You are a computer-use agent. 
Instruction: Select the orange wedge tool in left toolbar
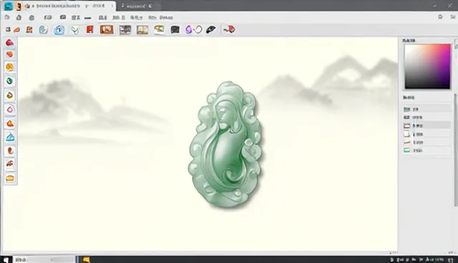point(10,124)
